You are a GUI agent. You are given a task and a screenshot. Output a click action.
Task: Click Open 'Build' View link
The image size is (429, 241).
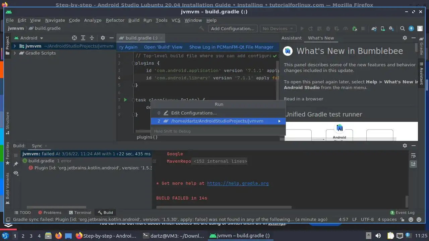[163, 47]
